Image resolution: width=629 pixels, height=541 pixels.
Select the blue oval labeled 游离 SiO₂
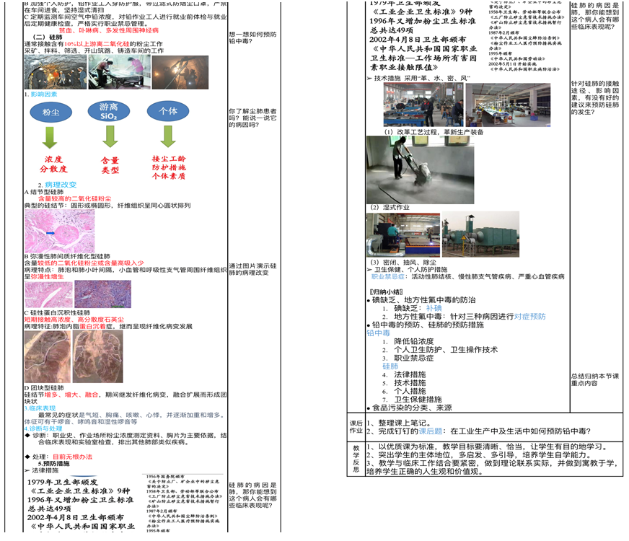point(109,112)
